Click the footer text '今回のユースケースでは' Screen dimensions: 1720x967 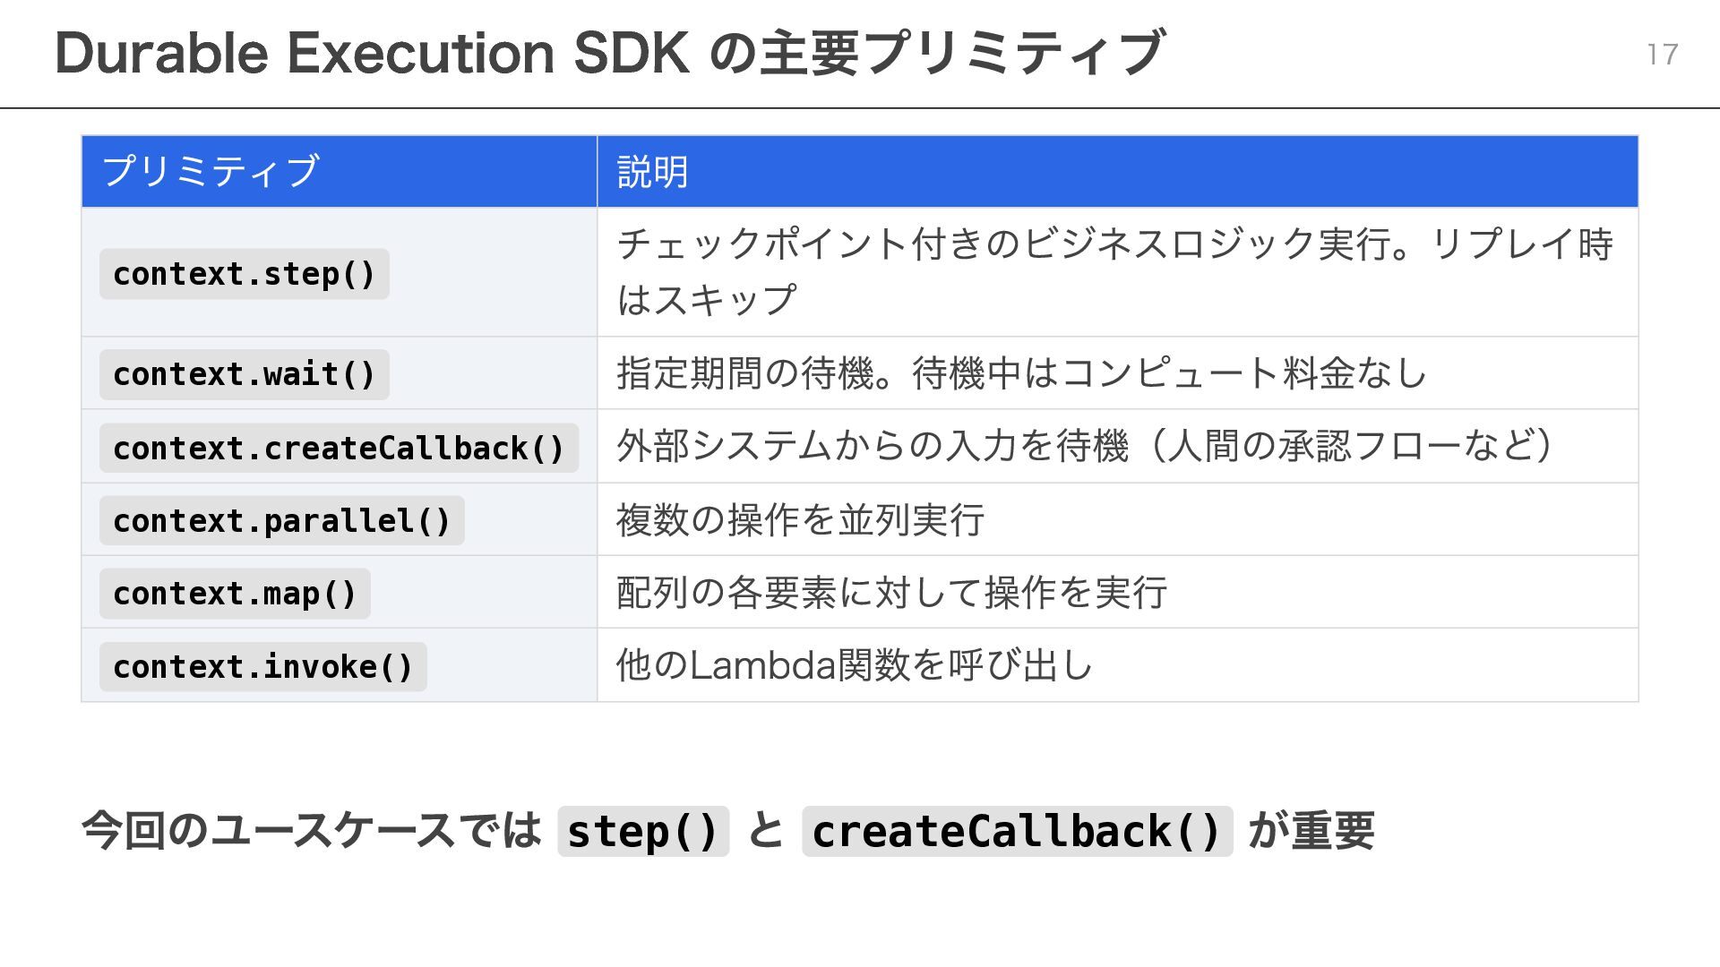312,830
